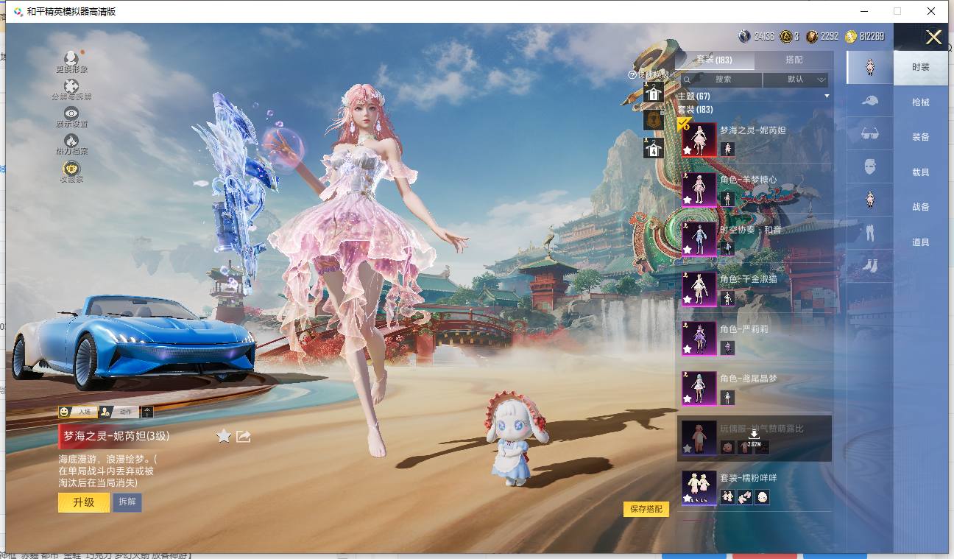
Task: Close the wardrobe with the X icon
Action: click(x=934, y=38)
